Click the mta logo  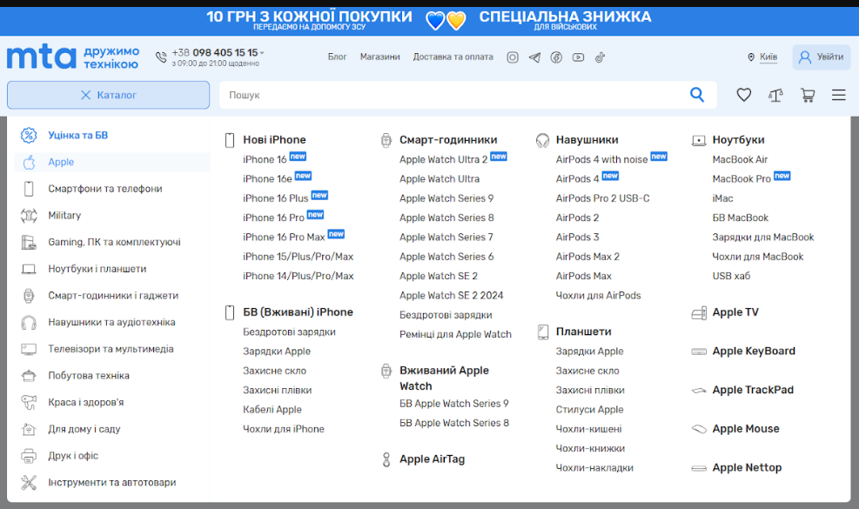pos(41,57)
